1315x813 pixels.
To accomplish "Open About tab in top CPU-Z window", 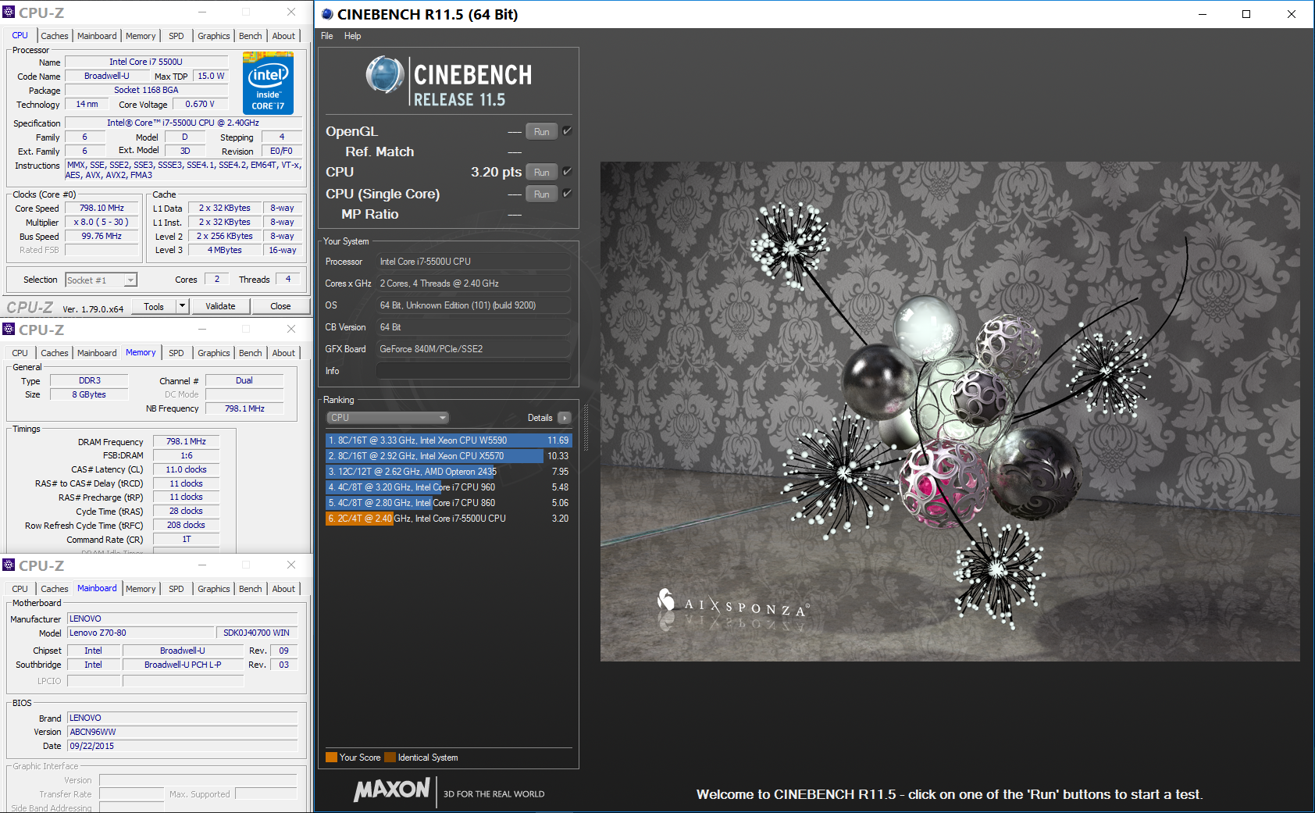I will tap(283, 36).
